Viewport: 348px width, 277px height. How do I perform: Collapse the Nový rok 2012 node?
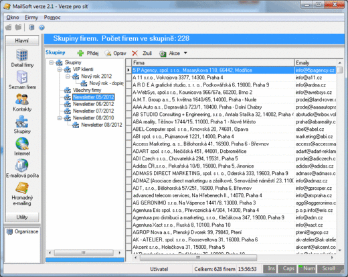pyautogui.click(x=68, y=76)
